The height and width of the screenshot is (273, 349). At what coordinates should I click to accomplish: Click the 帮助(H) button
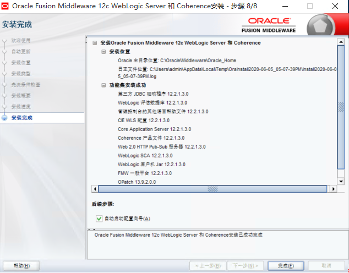coord(21,266)
